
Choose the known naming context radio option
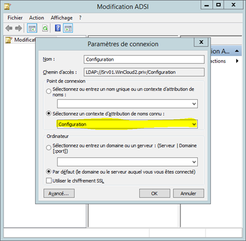(49, 113)
